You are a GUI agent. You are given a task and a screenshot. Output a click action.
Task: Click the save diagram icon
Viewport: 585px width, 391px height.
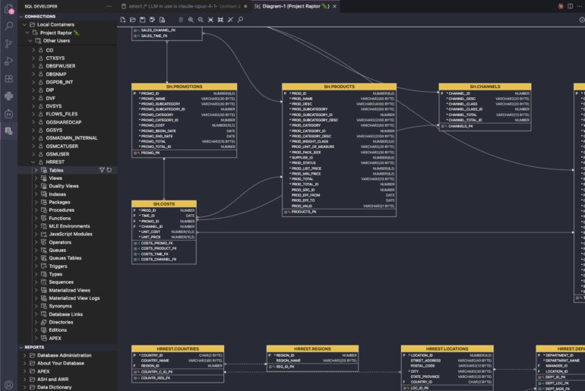(x=141, y=19)
